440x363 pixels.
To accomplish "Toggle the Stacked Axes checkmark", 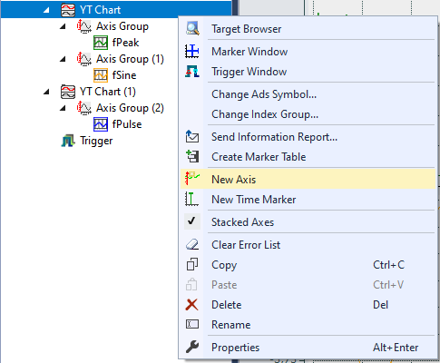I will 191,221.
